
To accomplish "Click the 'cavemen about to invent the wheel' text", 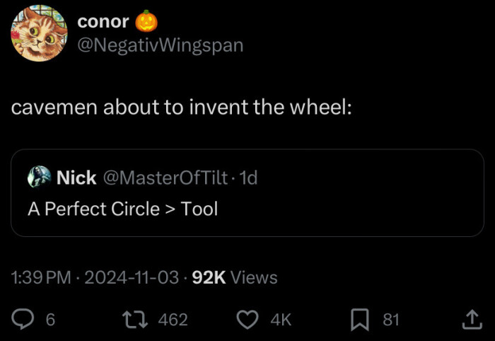I will click(180, 108).
